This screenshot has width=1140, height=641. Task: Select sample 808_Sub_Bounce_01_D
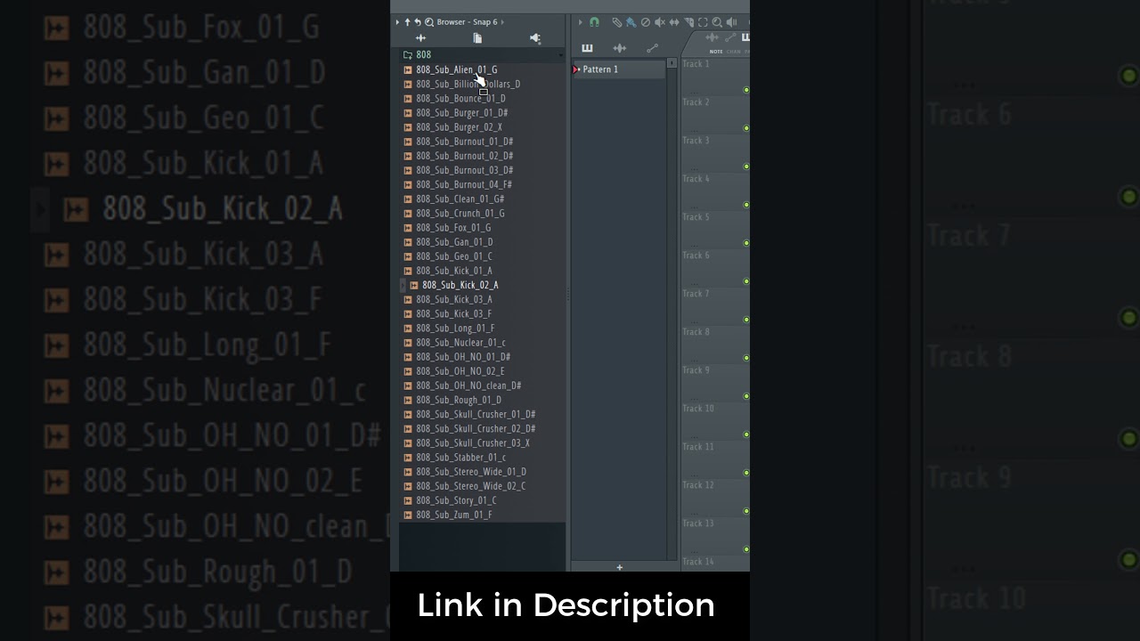coord(460,99)
